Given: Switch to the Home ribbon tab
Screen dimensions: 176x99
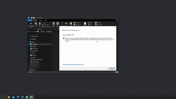Looking at the screenshot, I should 35,20.
